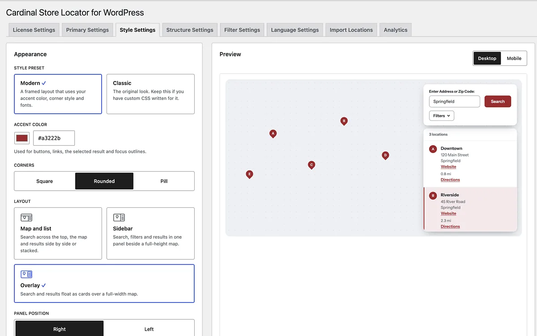This screenshot has height=336, width=537.
Task: Click the Downtown location title
Action: (x=452, y=148)
